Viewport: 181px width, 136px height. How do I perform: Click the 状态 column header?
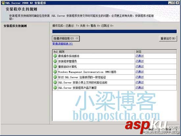[x=156, y=51]
